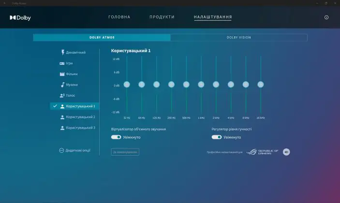Open the ГОЛОВНА home tab
The height and width of the screenshot is (203, 340).
(119, 17)
